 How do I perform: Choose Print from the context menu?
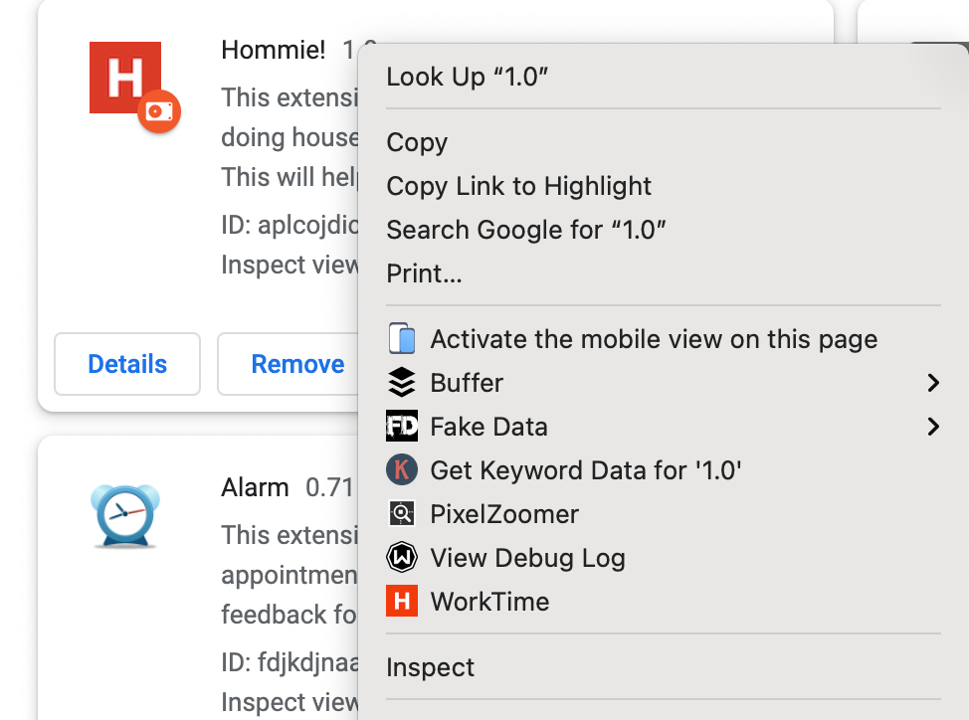(424, 273)
